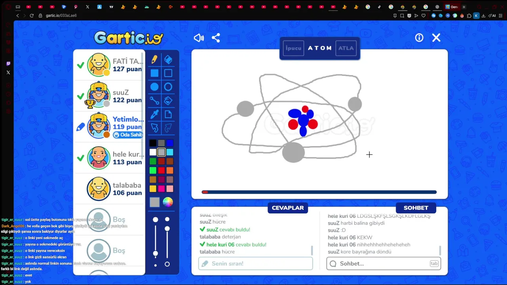Click the left brush size slider handle
The height and width of the screenshot is (285, 507).
point(156,253)
